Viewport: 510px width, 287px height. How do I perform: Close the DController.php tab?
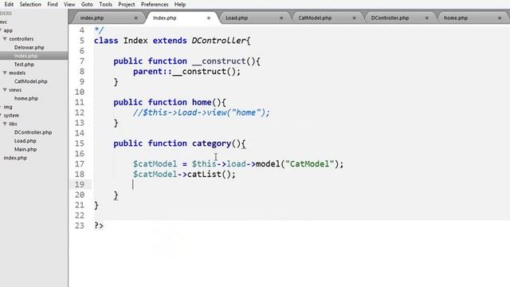[x=427, y=18]
